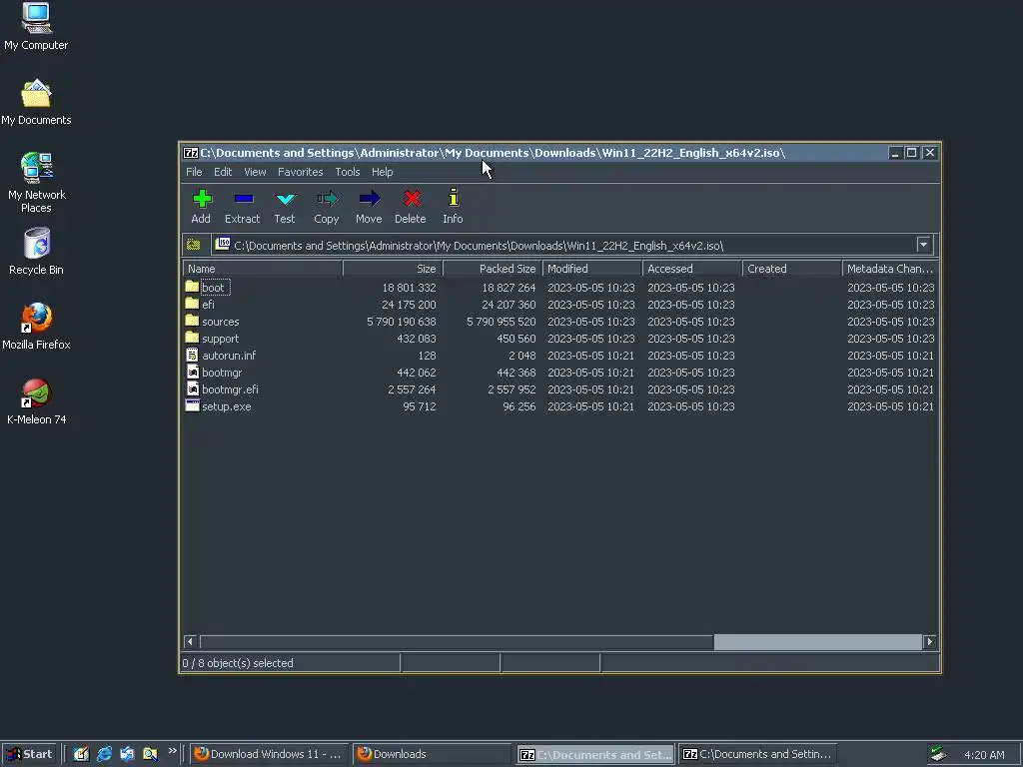
Task: Open My Computer desktop icon
Action: click(x=36, y=26)
